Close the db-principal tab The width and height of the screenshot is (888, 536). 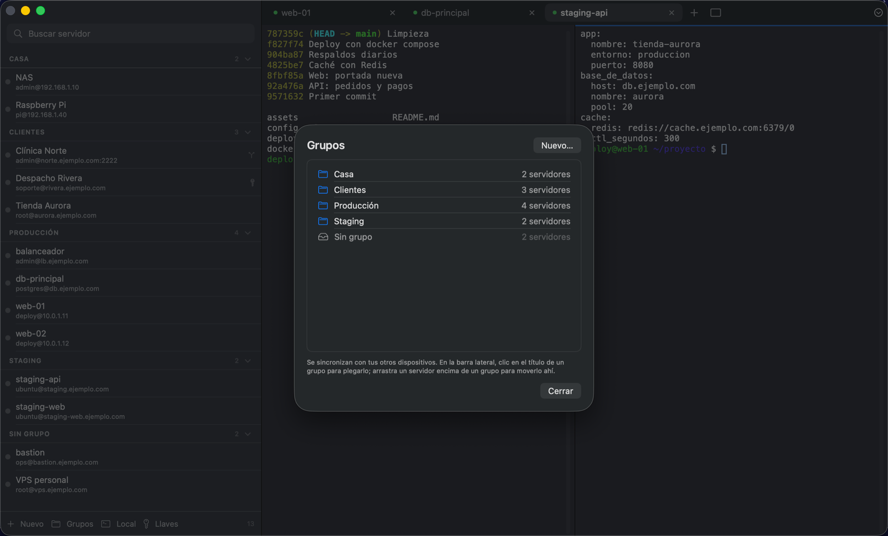[532, 13]
